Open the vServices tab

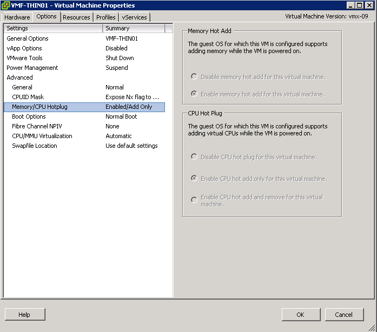(x=134, y=17)
